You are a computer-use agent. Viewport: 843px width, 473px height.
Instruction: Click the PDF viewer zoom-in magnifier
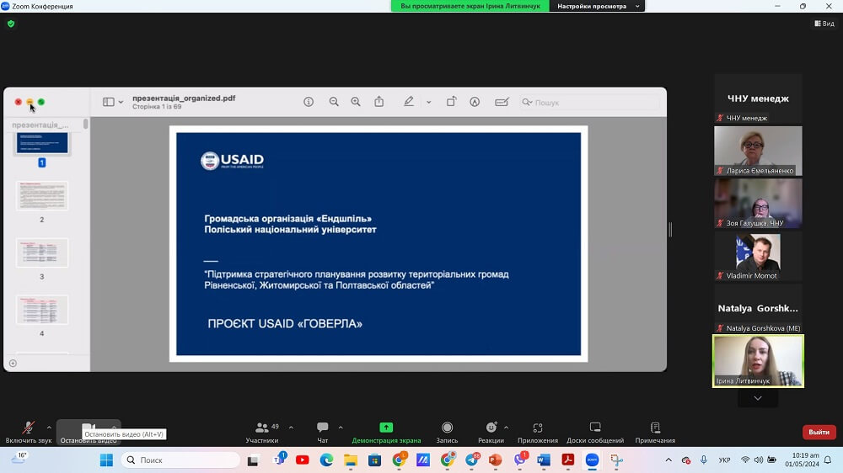coord(356,102)
